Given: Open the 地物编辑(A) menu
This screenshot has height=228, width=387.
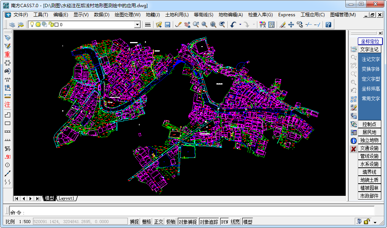Looking at the screenshot, I should [x=231, y=15].
